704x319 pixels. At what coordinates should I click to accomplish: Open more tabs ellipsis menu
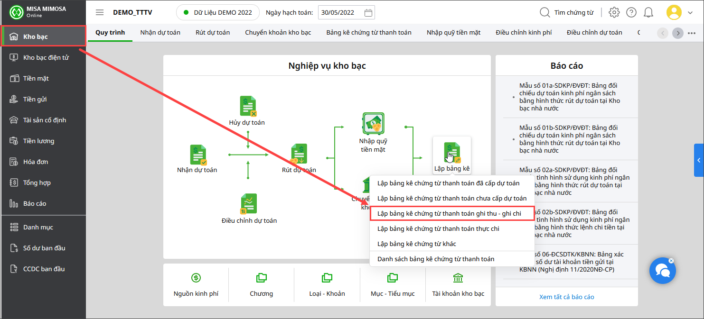tap(691, 33)
